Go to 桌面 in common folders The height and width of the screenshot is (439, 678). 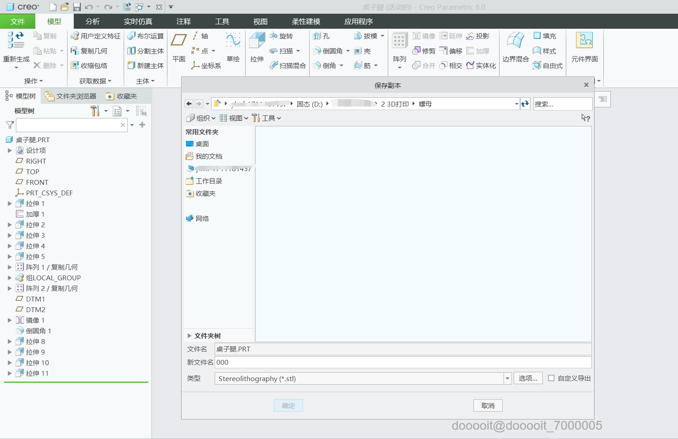click(x=197, y=144)
